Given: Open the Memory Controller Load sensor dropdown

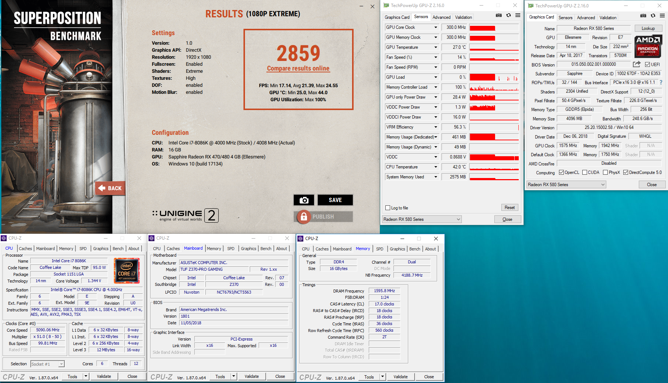Looking at the screenshot, I should [436, 87].
